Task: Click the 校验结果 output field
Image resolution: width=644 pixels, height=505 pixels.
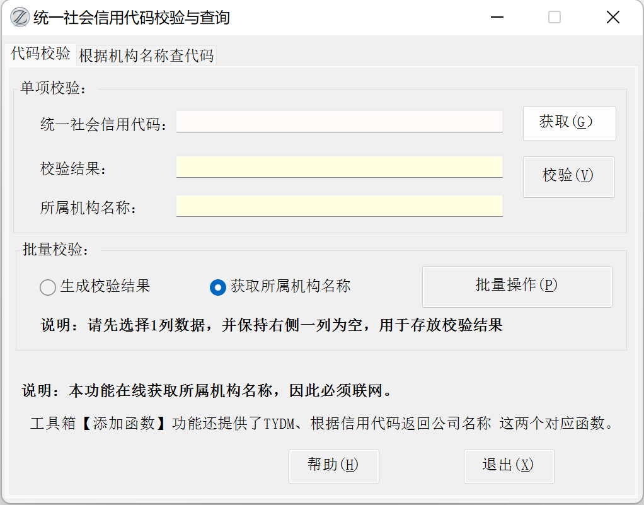Action: 339,167
